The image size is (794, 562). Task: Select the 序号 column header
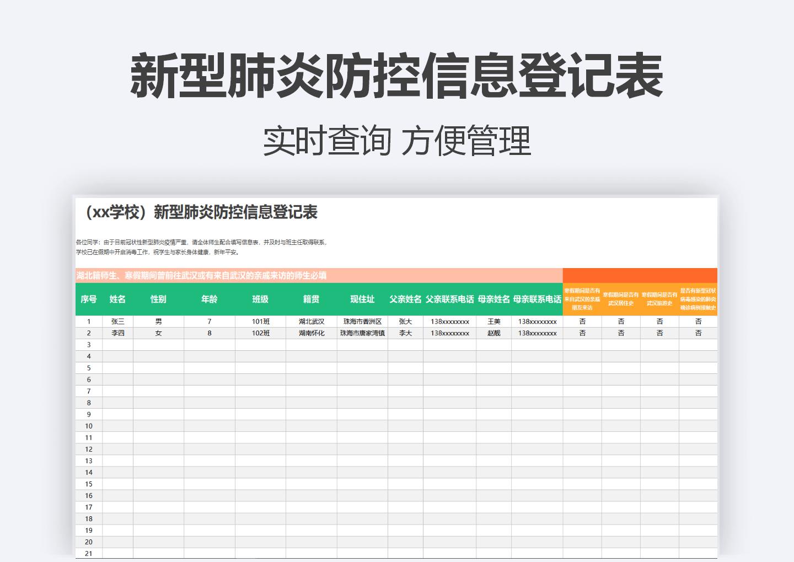click(88, 299)
